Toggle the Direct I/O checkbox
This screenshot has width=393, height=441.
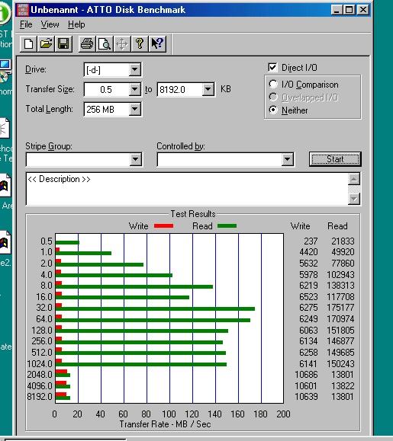point(272,68)
